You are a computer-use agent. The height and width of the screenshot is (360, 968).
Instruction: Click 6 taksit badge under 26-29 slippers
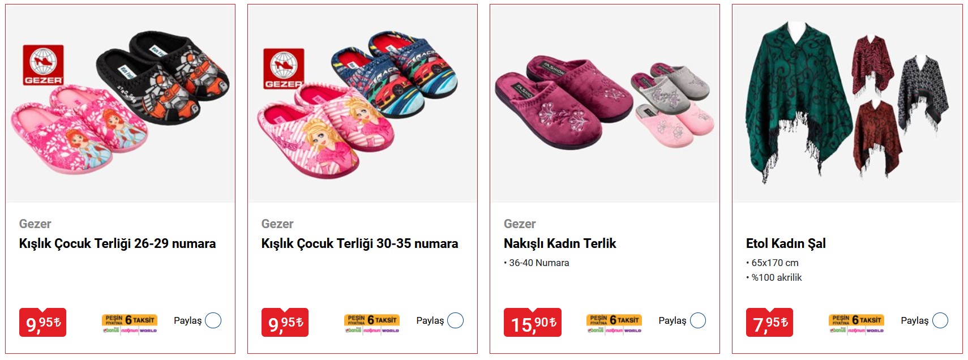[x=130, y=323]
